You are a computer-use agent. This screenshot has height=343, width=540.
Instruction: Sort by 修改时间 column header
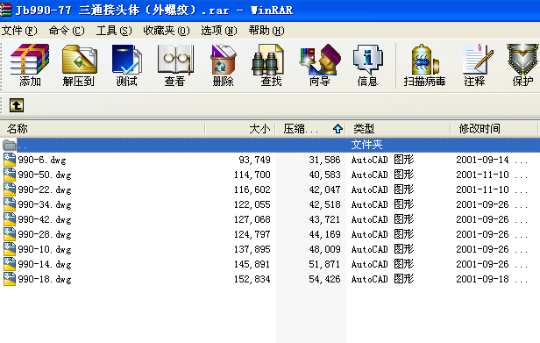494,129
